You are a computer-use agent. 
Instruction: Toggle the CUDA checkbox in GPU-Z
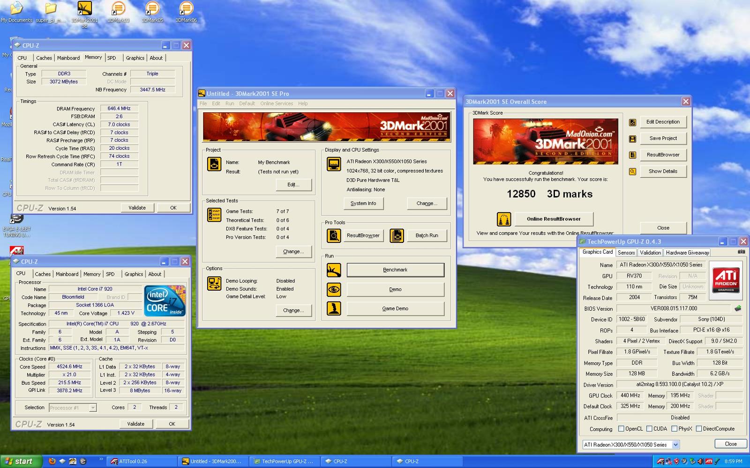coord(649,429)
